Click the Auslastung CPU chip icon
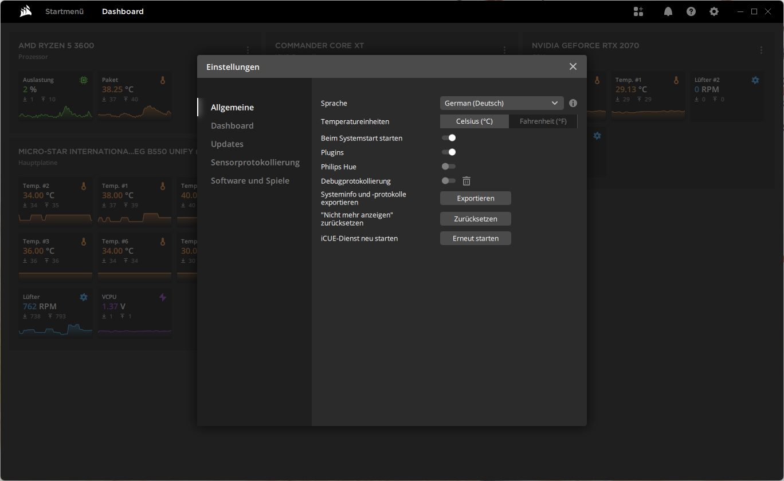784x481 pixels. [x=84, y=81]
